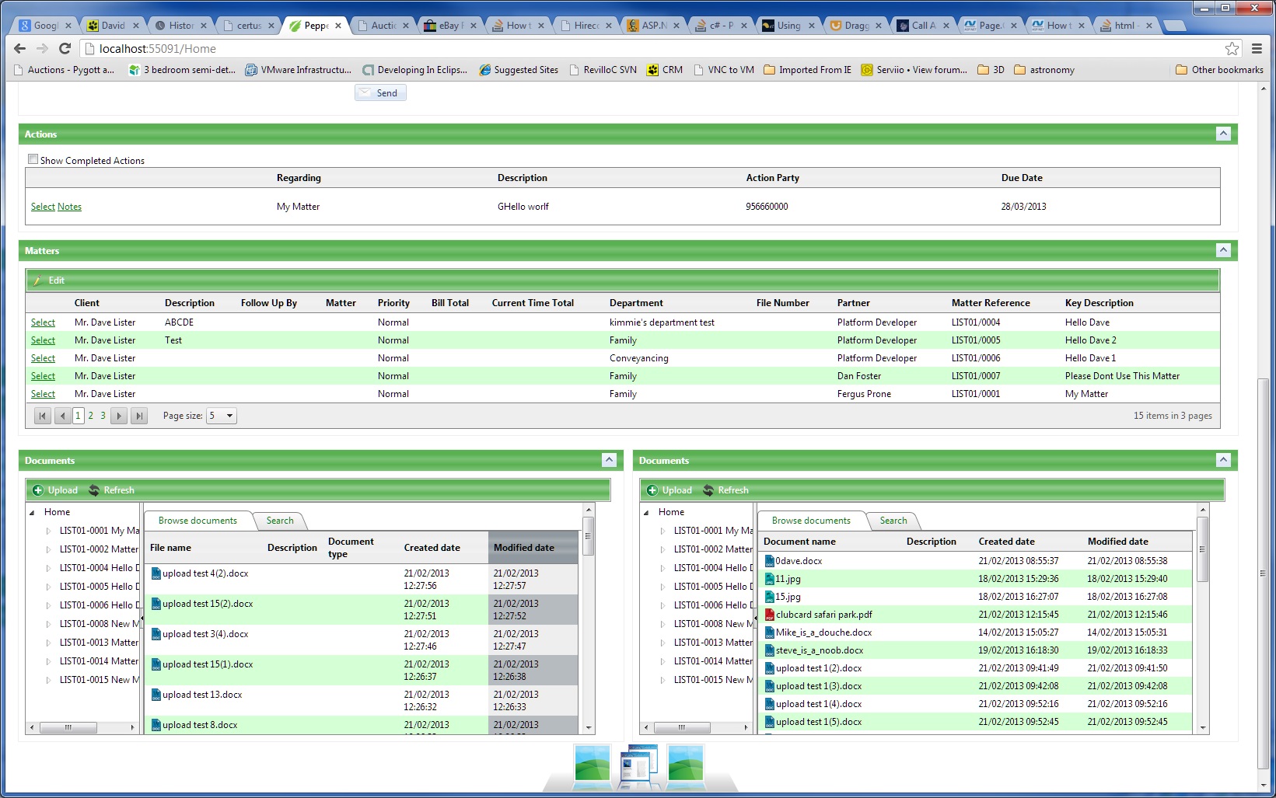The height and width of the screenshot is (798, 1276).
Task: Collapse the Home node in the right-hand document tree
Action: coord(646,512)
